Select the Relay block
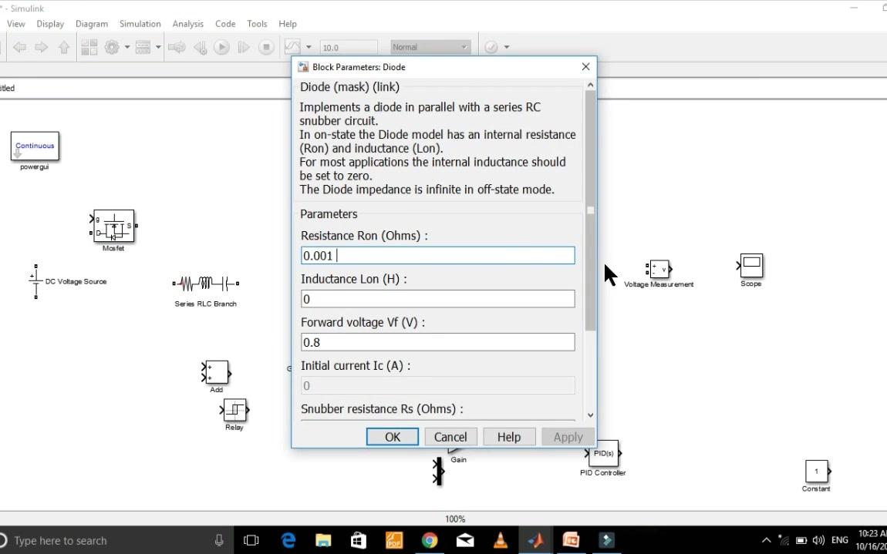Screen dimensions: 887x554 234,410
